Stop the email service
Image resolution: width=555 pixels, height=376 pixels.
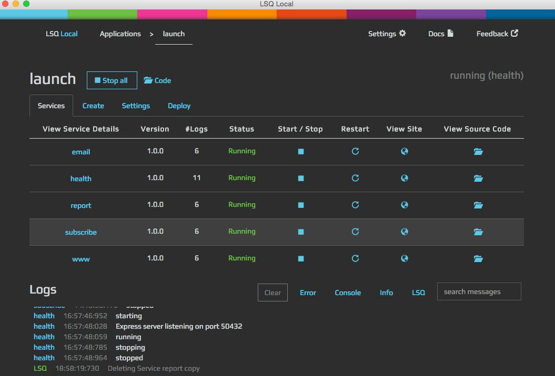(301, 152)
